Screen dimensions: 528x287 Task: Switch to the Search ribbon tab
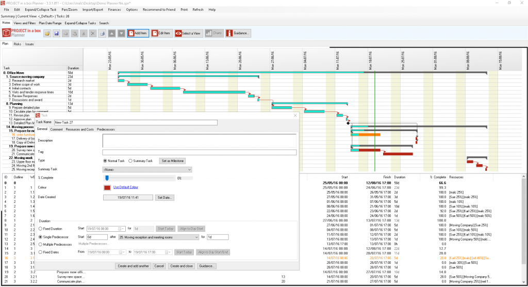(104, 23)
